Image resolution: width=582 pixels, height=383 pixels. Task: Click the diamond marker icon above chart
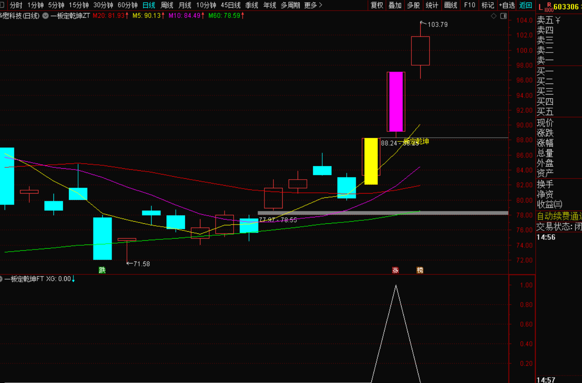(493, 16)
